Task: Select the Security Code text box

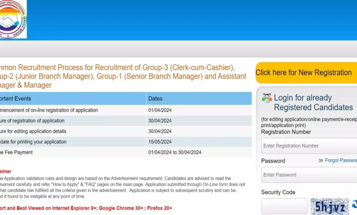Action: tap(284, 206)
